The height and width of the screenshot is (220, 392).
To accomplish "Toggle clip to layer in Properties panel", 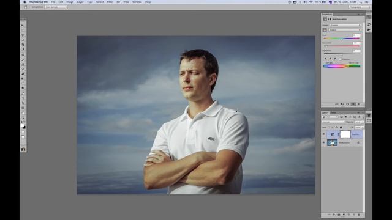I will pos(337,105).
